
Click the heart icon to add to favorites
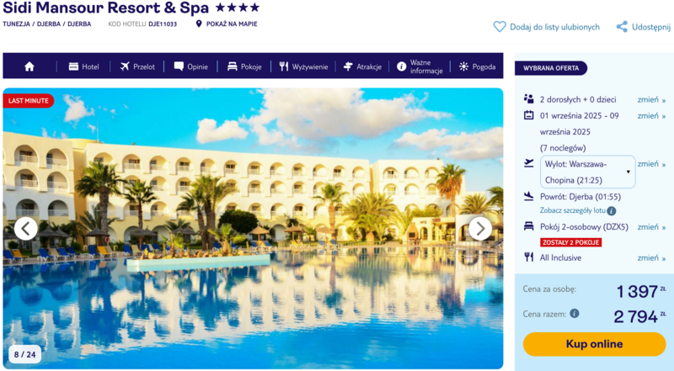499,27
